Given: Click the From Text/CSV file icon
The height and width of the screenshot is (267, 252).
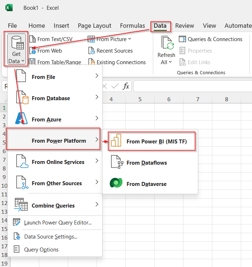Looking at the screenshot, I should point(32,39).
